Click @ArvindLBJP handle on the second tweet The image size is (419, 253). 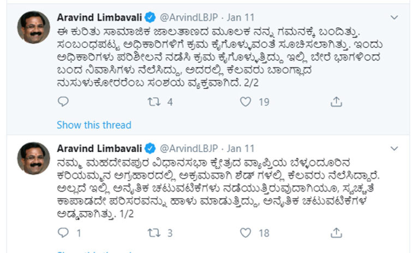190,148
